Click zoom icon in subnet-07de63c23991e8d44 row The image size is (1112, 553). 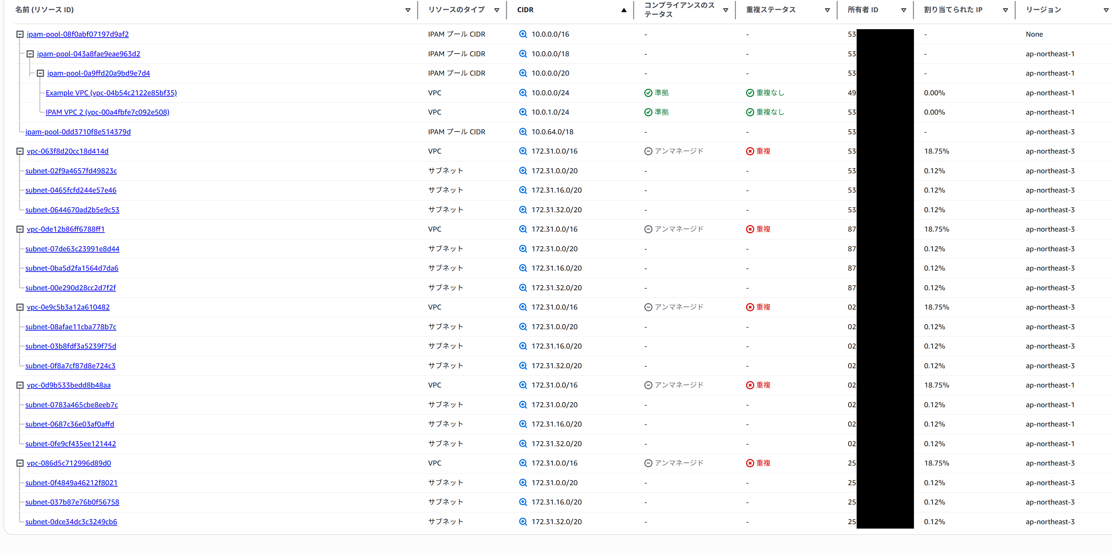[523, 249]
